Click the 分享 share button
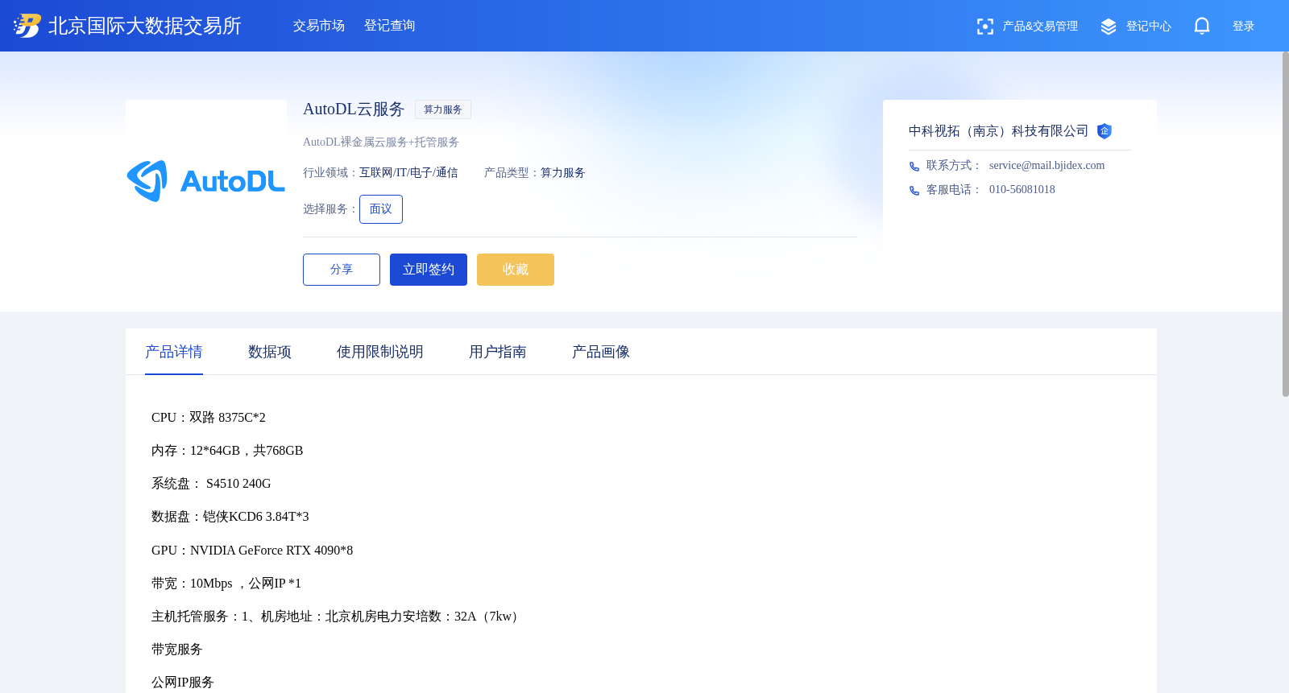Screen dimensions: 1289x693 342,270
